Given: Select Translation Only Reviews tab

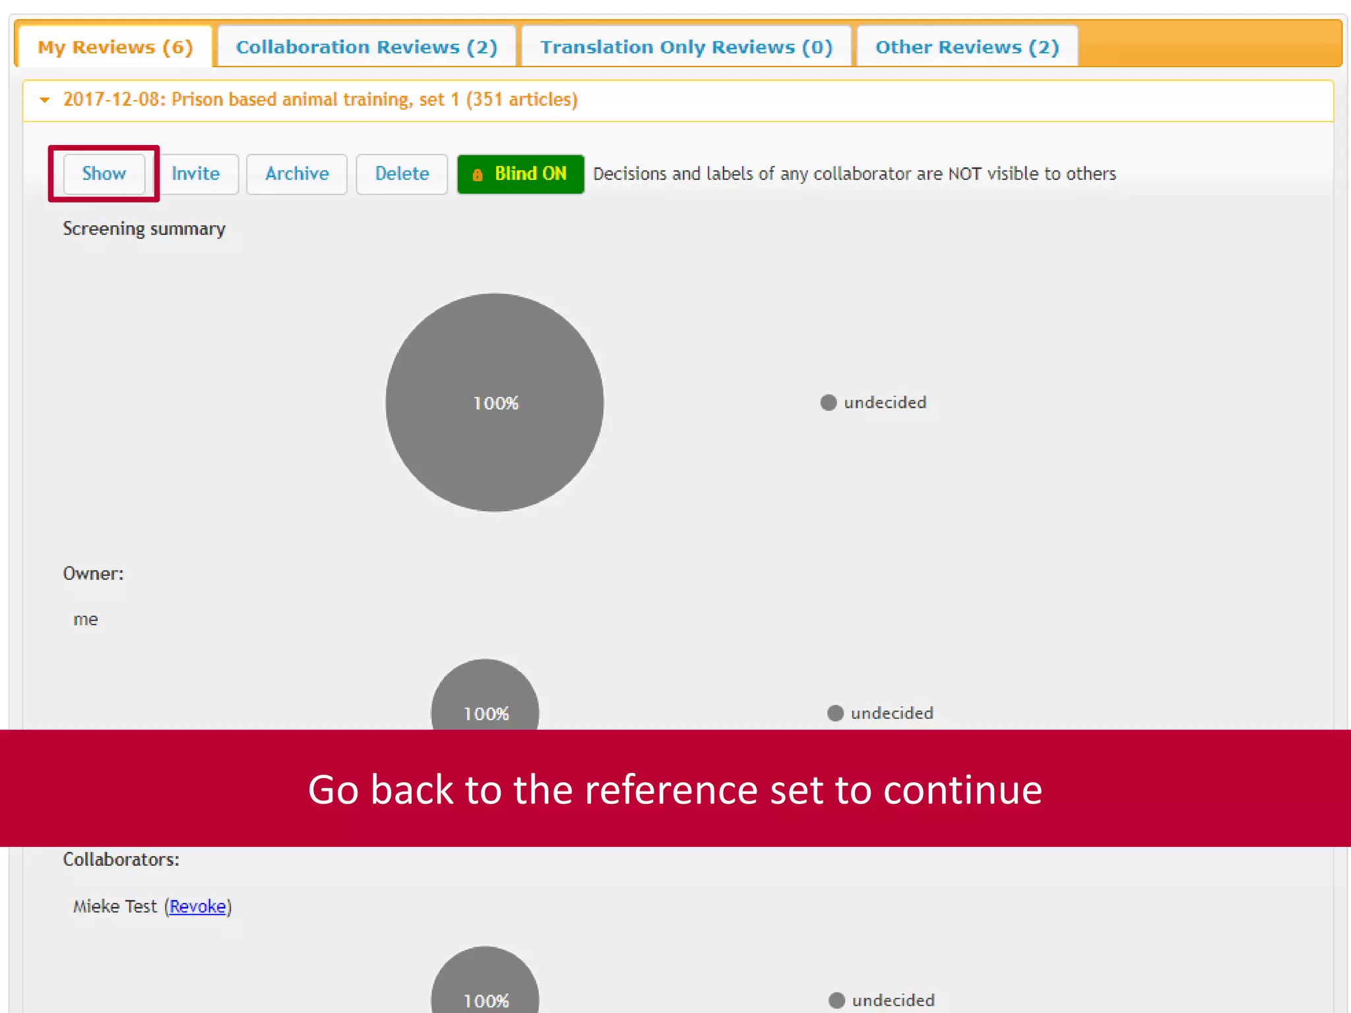Looking at the screenshot, I should point(686,47).
